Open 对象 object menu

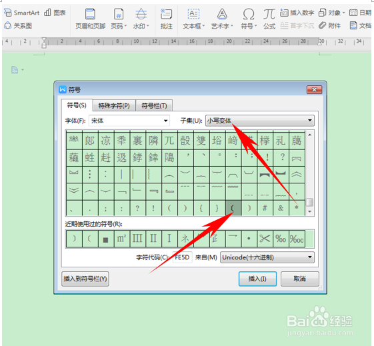click(x=332, y=13)
